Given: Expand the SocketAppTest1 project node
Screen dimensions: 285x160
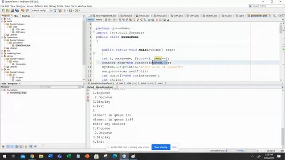Looking at the screenshot, I should coord(2,53).
